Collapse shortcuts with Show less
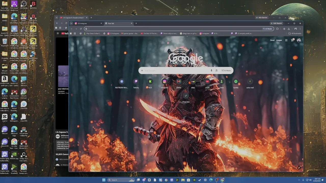The height and width of the screenshot is (183, 326). point(186,98)
